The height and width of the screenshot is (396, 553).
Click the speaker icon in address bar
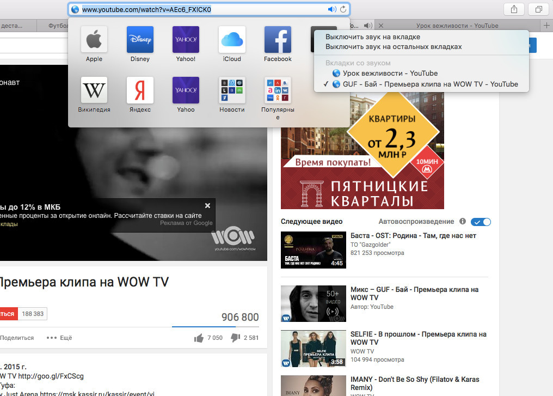pyautogui.click(x=331, y=9)
